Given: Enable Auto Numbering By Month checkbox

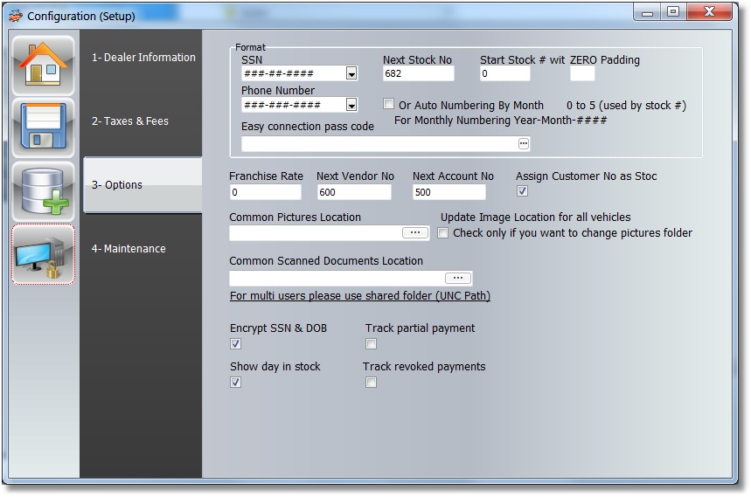Looking at the screenshot, I should (x=389, y=105).
